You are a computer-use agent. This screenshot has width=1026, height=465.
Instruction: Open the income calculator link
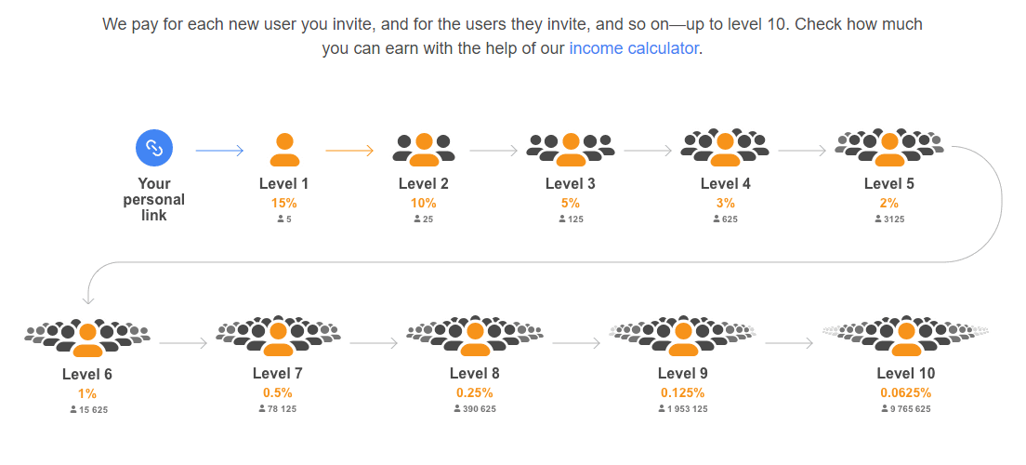(x=634, y=48)
